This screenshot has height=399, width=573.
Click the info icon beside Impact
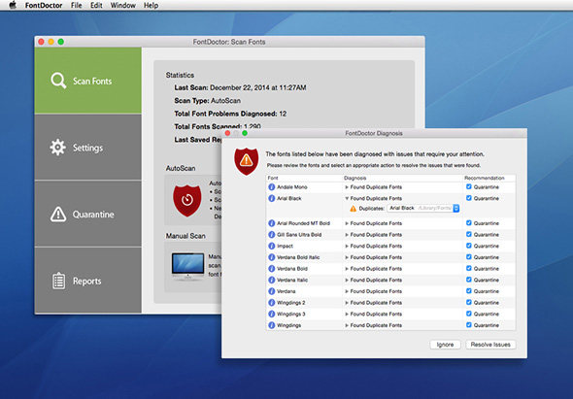tap(272, 246)
